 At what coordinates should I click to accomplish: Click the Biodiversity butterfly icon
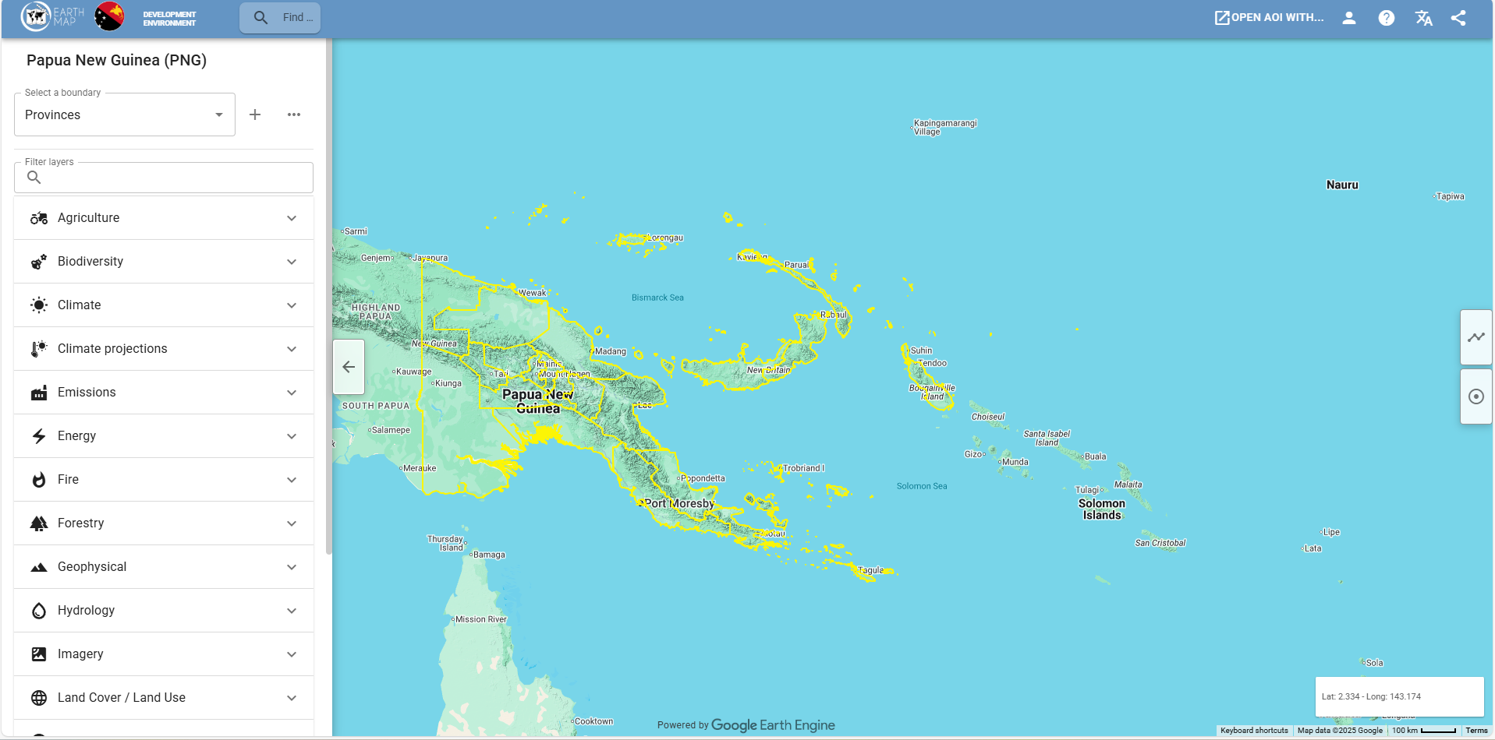38,262
